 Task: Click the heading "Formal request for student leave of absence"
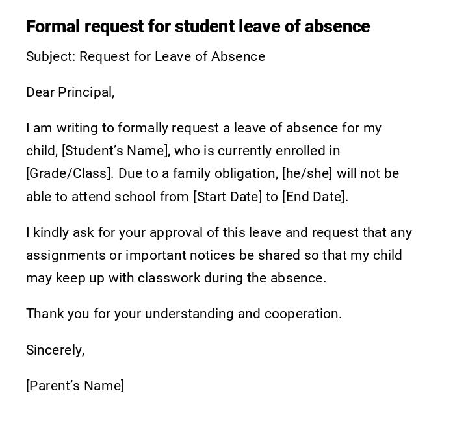pos(198,27)
